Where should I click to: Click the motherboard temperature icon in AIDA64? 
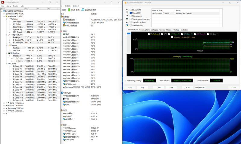tap(64, 34)
